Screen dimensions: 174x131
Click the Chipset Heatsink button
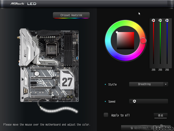(71, 15)
